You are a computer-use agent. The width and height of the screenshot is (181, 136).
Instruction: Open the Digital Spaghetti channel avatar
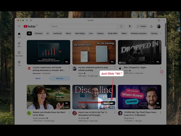[29, 113]
